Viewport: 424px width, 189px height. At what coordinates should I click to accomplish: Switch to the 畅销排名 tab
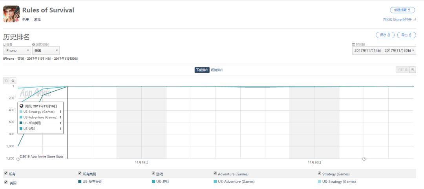coord(217,70)
